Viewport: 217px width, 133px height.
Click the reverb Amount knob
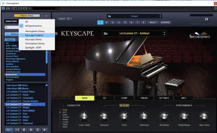pyautogui.click(x=104, y=116)
